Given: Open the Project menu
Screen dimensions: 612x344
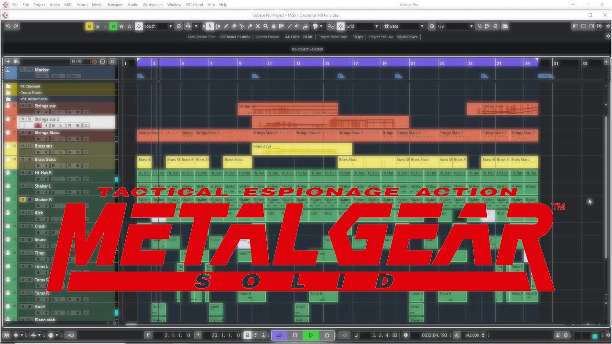Looking at the screenshot, I should click(x=39, y=5).
